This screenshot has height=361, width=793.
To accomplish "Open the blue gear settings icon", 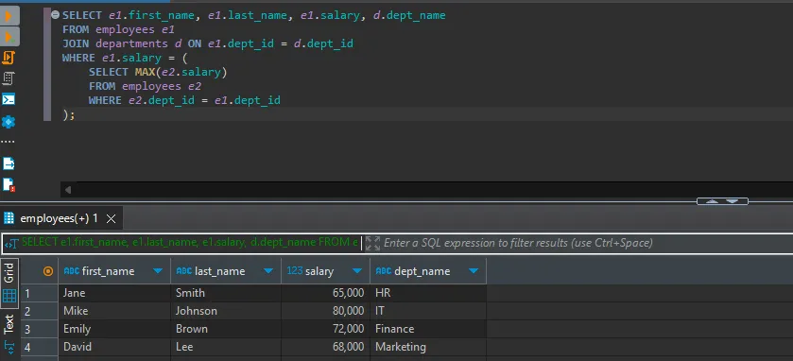I will click(x=9, y=122).
